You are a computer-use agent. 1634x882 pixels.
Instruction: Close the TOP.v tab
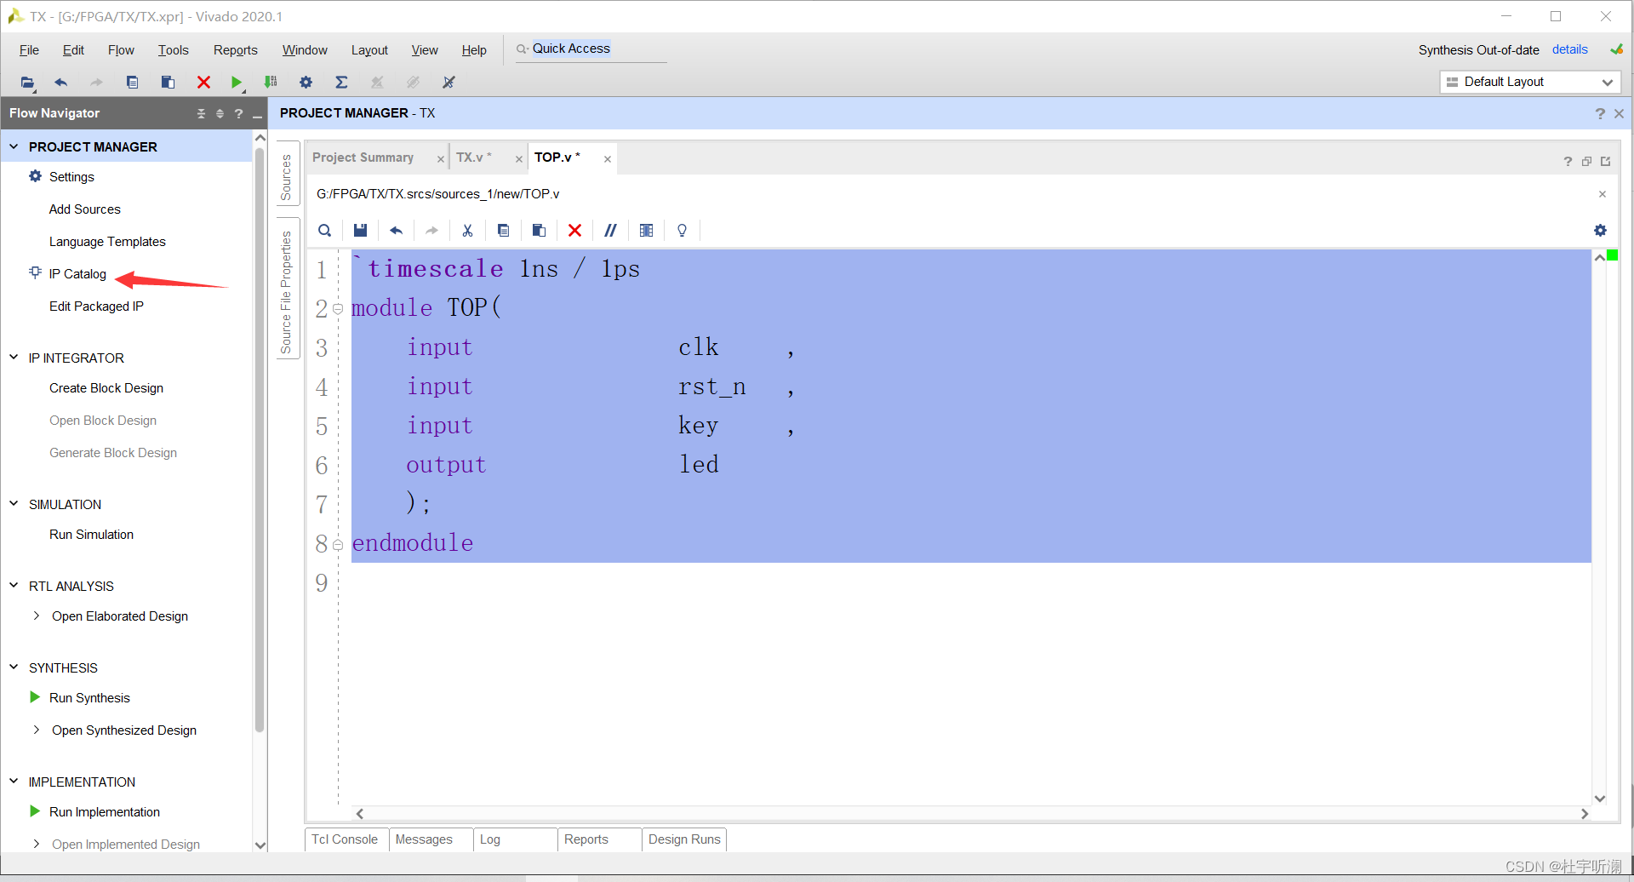608,159
